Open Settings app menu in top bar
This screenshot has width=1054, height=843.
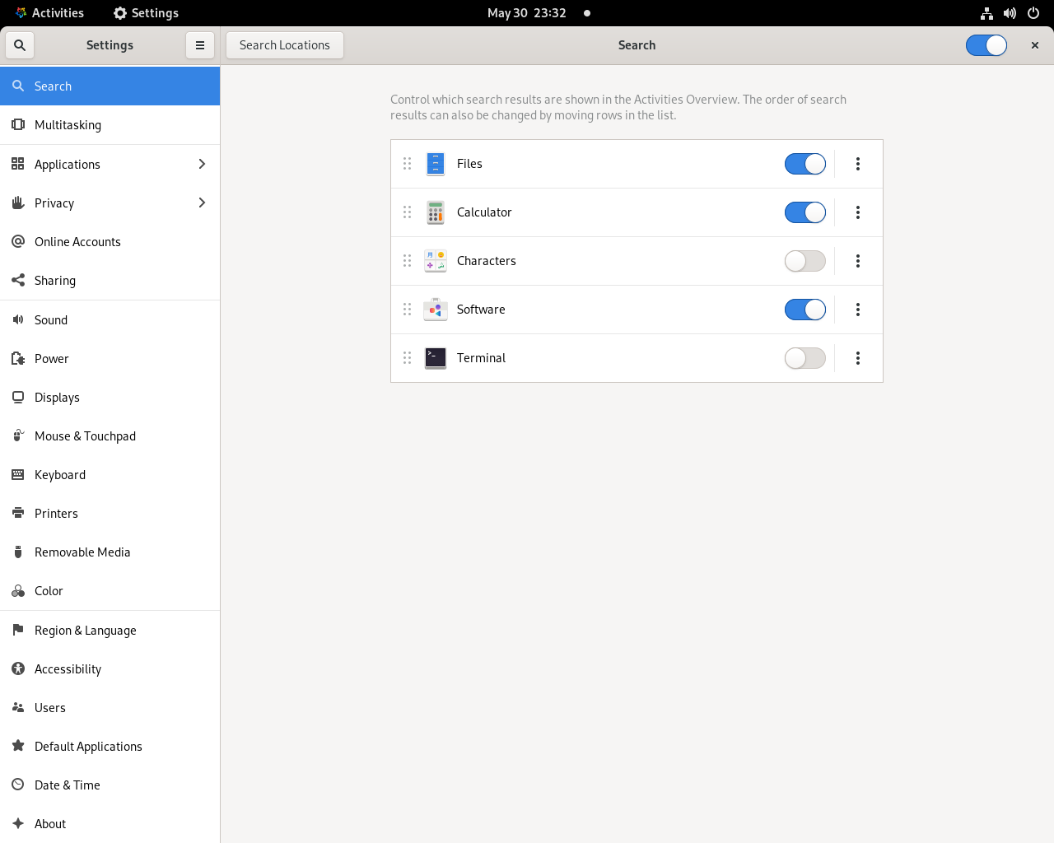146,13
